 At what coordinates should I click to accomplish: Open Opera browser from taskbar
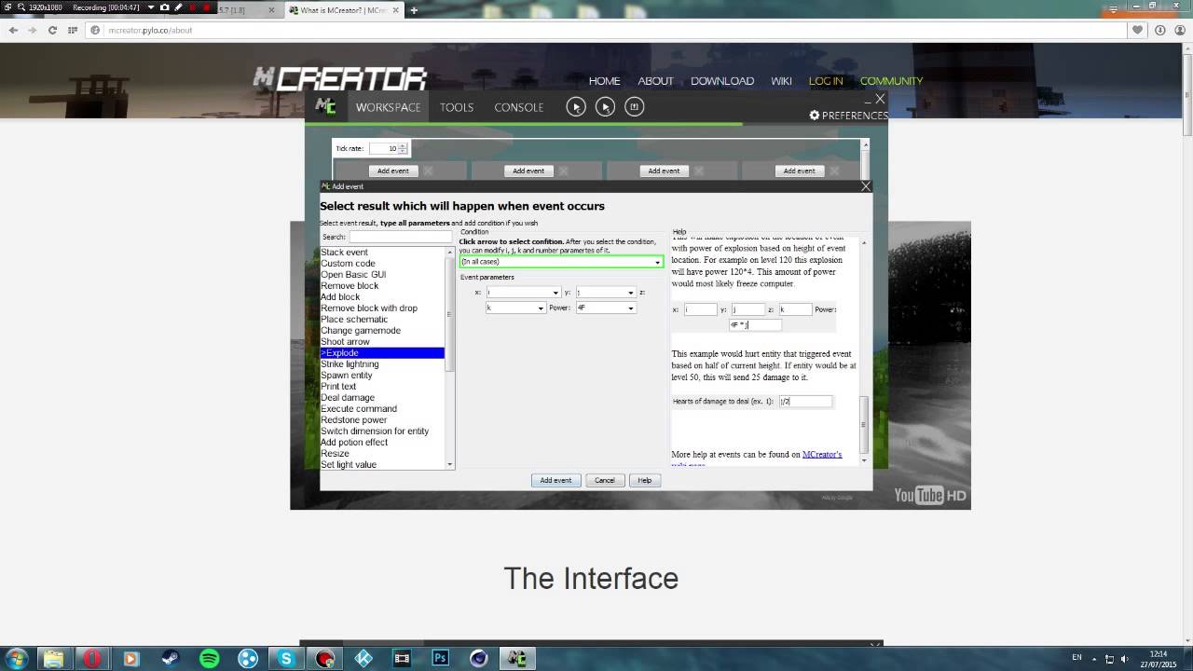click(92, 658)
